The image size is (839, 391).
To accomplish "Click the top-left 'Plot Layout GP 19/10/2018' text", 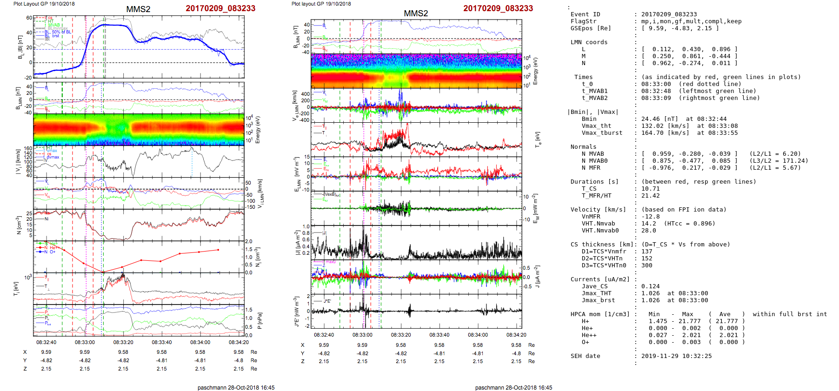I will tap(44, 4).
